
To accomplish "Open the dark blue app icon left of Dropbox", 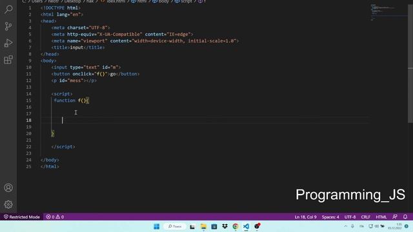I will (x=214, y=226).
